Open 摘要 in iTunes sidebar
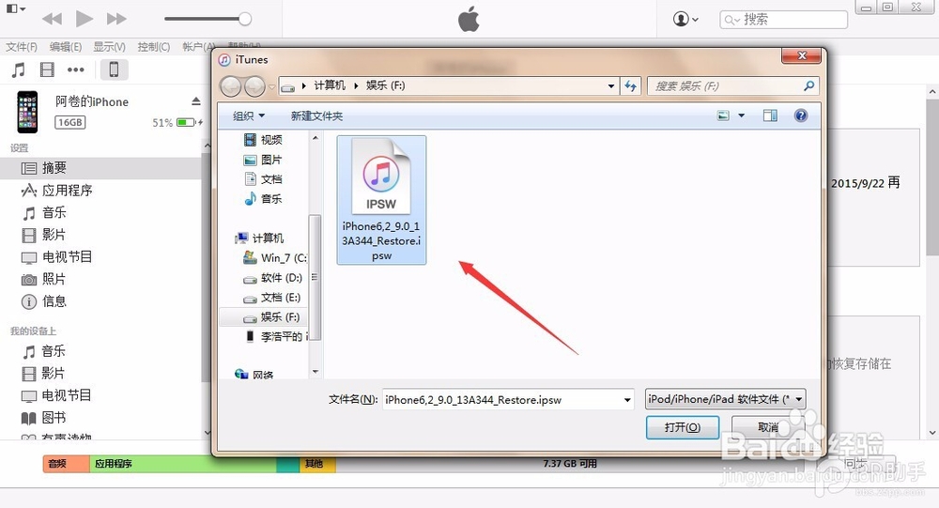939x508 pixels. tap(101, 168)
